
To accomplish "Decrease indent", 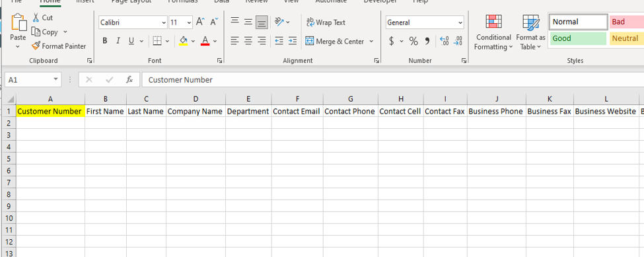I will [279, 41].
